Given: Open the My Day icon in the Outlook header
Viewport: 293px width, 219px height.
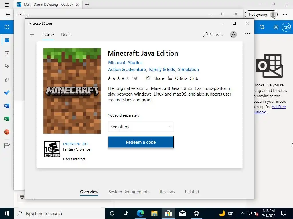Looking at the screenshot, I should (x=262, y=27).
